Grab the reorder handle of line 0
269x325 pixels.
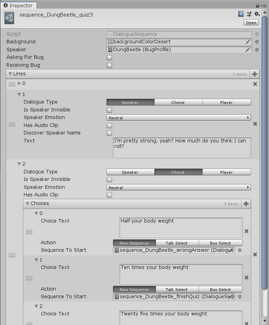point(12,84)
